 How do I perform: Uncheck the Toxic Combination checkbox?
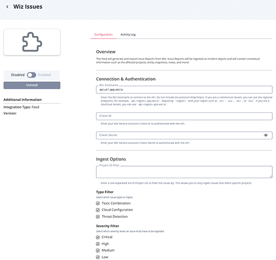pos(98,203)
